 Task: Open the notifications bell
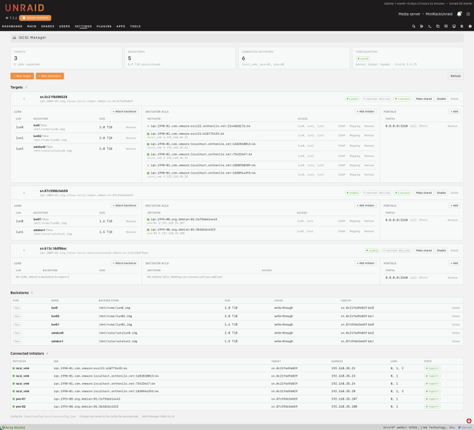[x=459, y=14]
